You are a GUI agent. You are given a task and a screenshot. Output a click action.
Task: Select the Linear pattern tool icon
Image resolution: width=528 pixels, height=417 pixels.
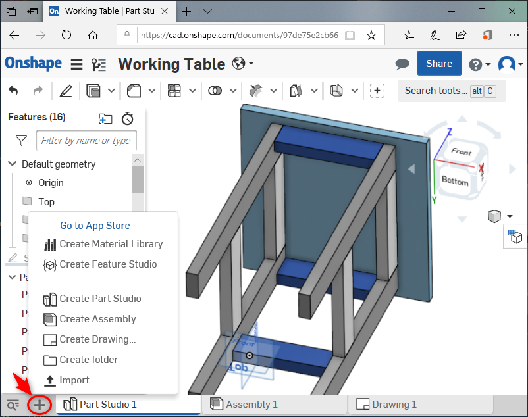click(x=174, y=91)
